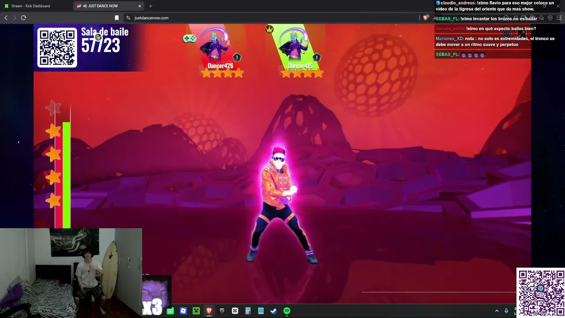Image resolution: width=565 pixels, height=318 pixels.
Task: Click the Sala de baile label
Action: point(105,32)
